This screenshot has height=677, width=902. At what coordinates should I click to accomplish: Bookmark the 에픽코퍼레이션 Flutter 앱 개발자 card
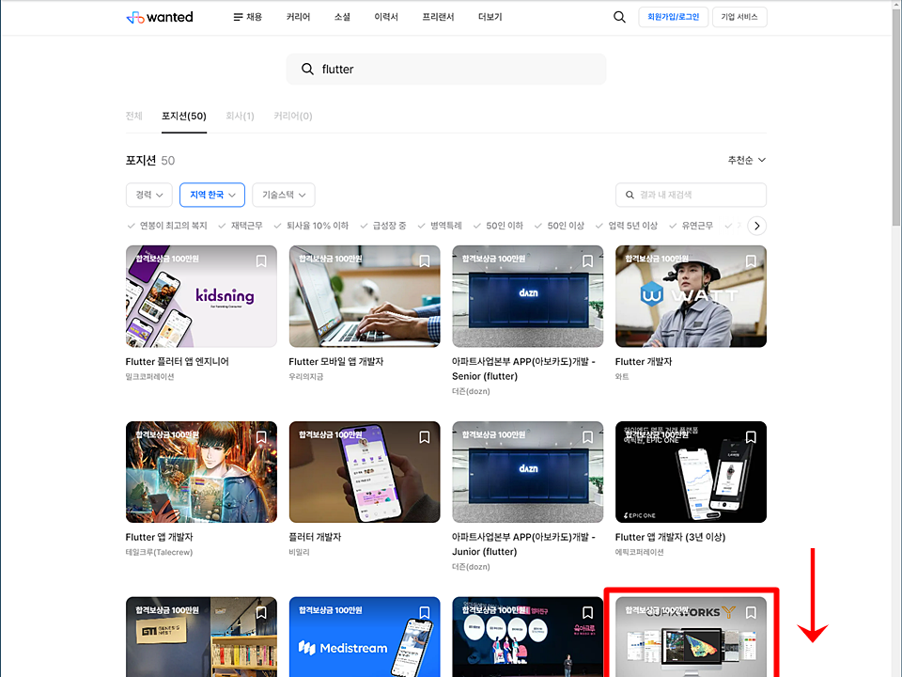tap(751, 437)
